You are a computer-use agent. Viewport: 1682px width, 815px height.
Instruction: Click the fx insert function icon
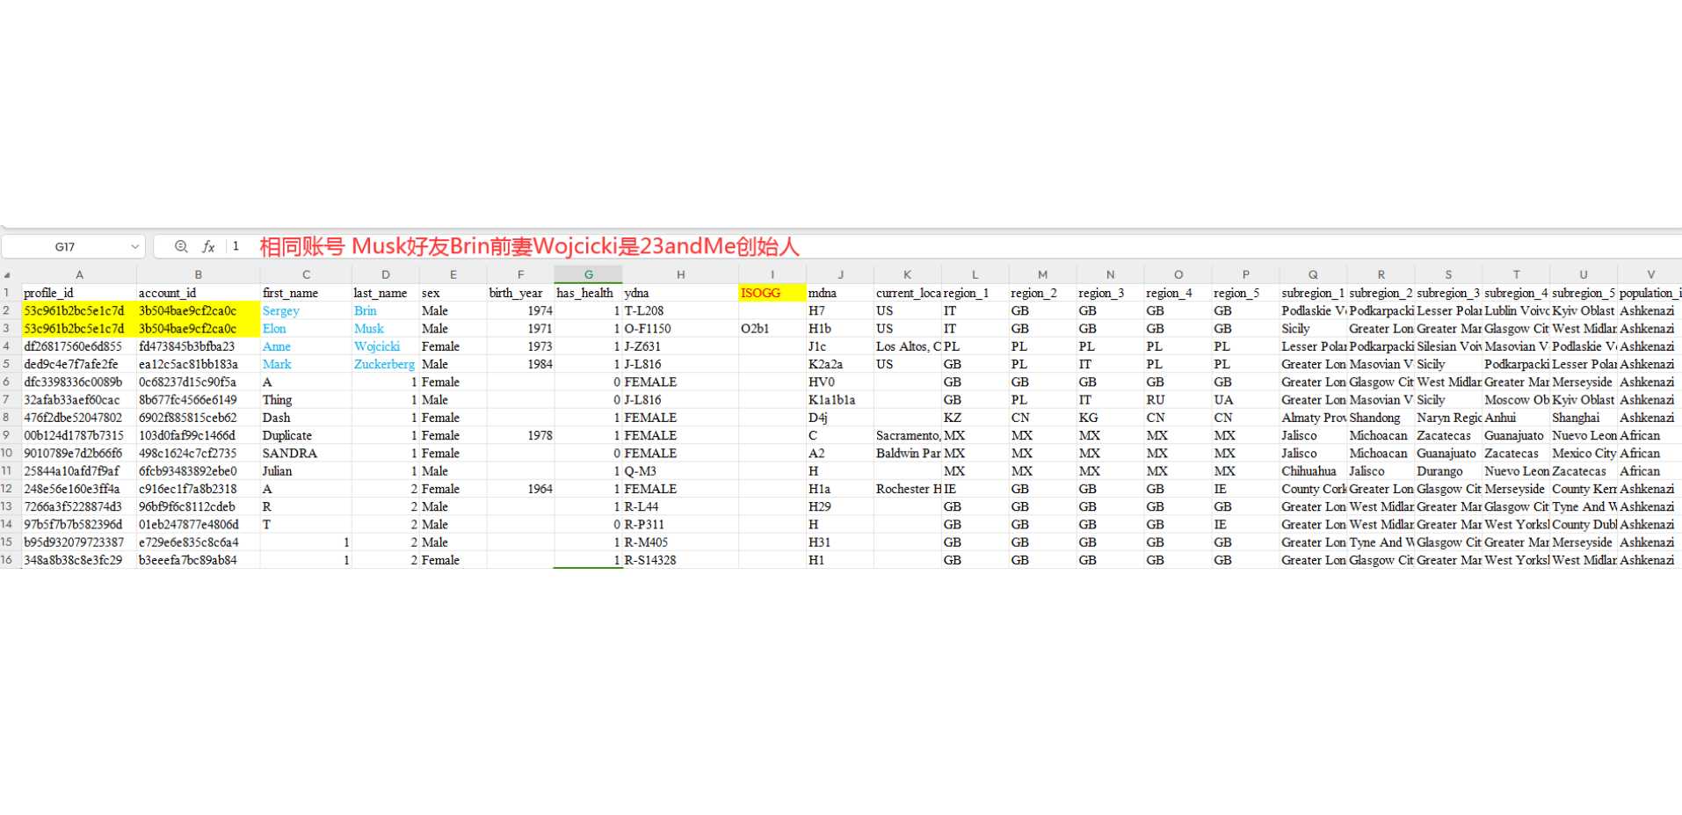[208, 247]
